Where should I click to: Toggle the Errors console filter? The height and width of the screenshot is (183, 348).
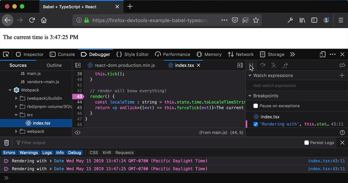pos(9,153)
